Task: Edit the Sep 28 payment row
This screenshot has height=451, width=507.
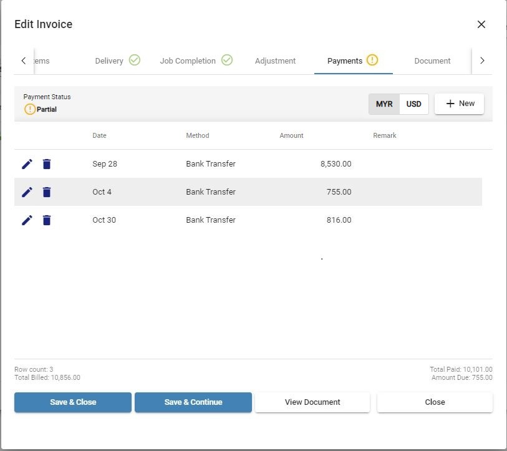Action: coord(27,164)
